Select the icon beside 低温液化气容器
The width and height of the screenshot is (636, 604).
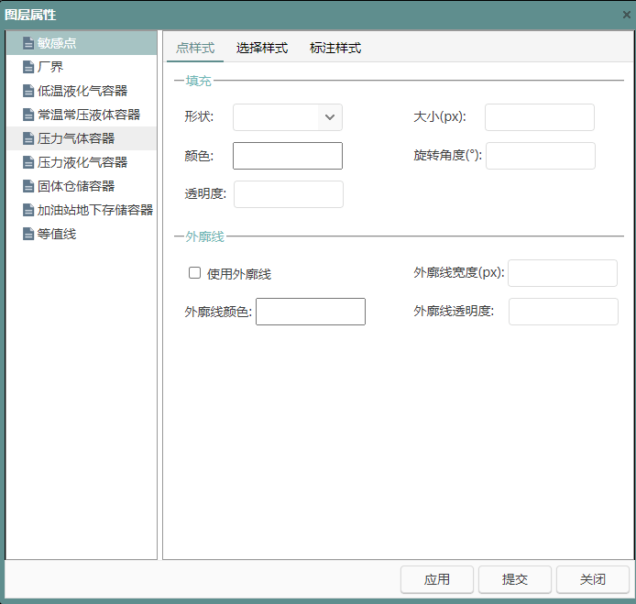(x=28, y=91)
